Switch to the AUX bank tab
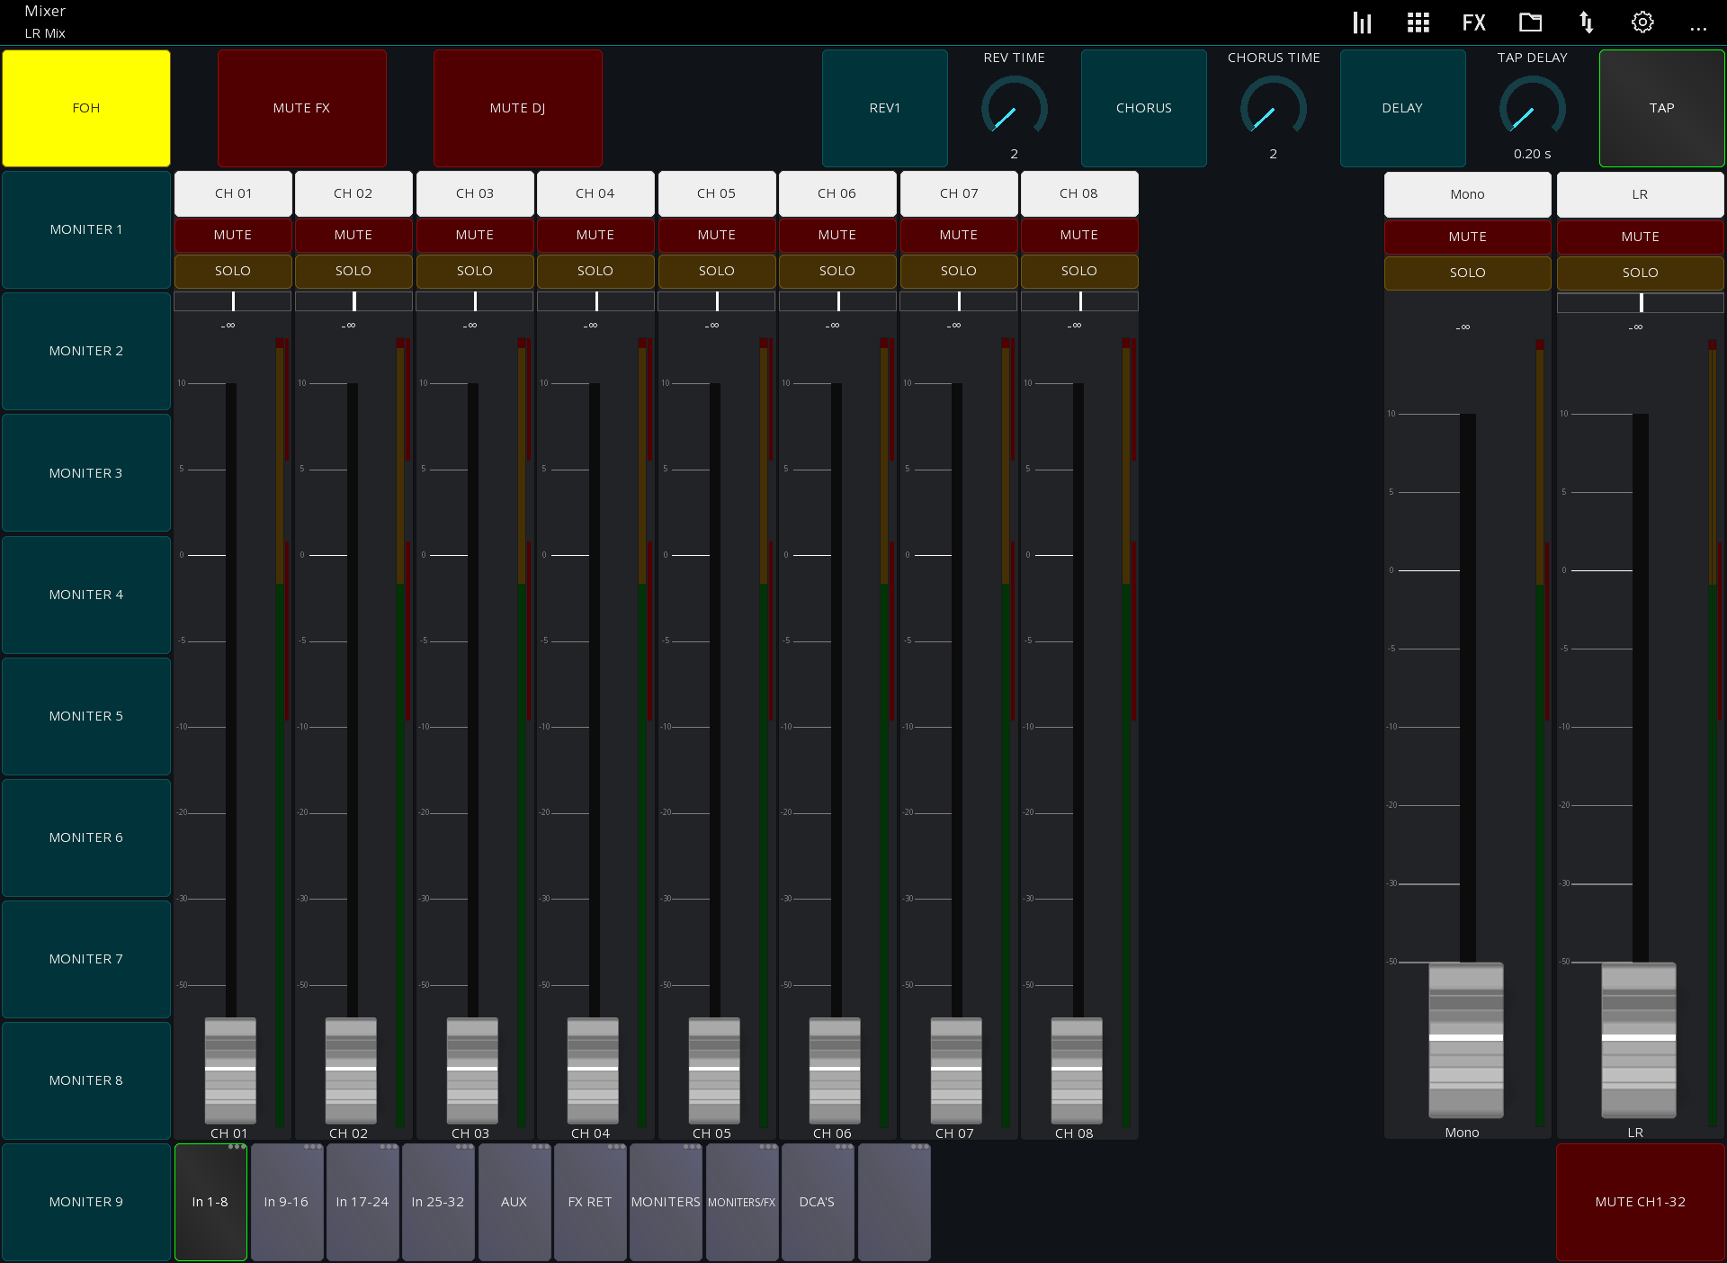Image resolution: width=1727 pixels, height=1263 pixels. 514,1202
